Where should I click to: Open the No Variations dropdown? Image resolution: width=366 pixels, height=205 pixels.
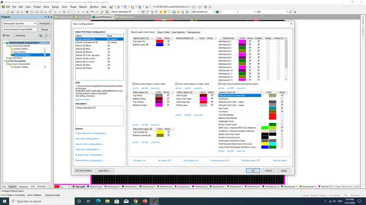pyautogui.click(x=214, y=12)
